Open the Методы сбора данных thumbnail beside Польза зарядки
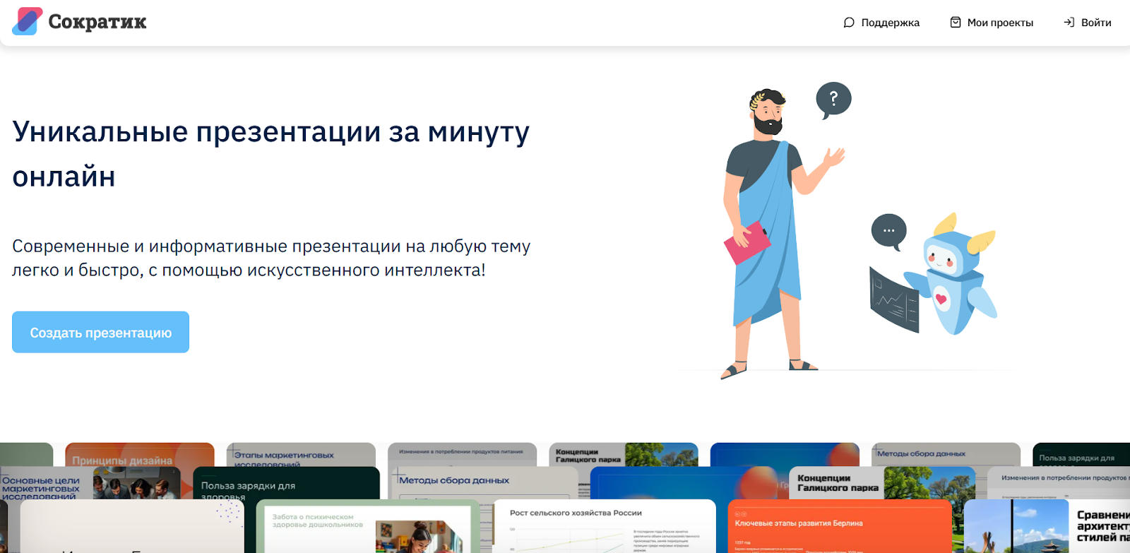Screen dimensions: 1130x553 click(x=486, y=483)
